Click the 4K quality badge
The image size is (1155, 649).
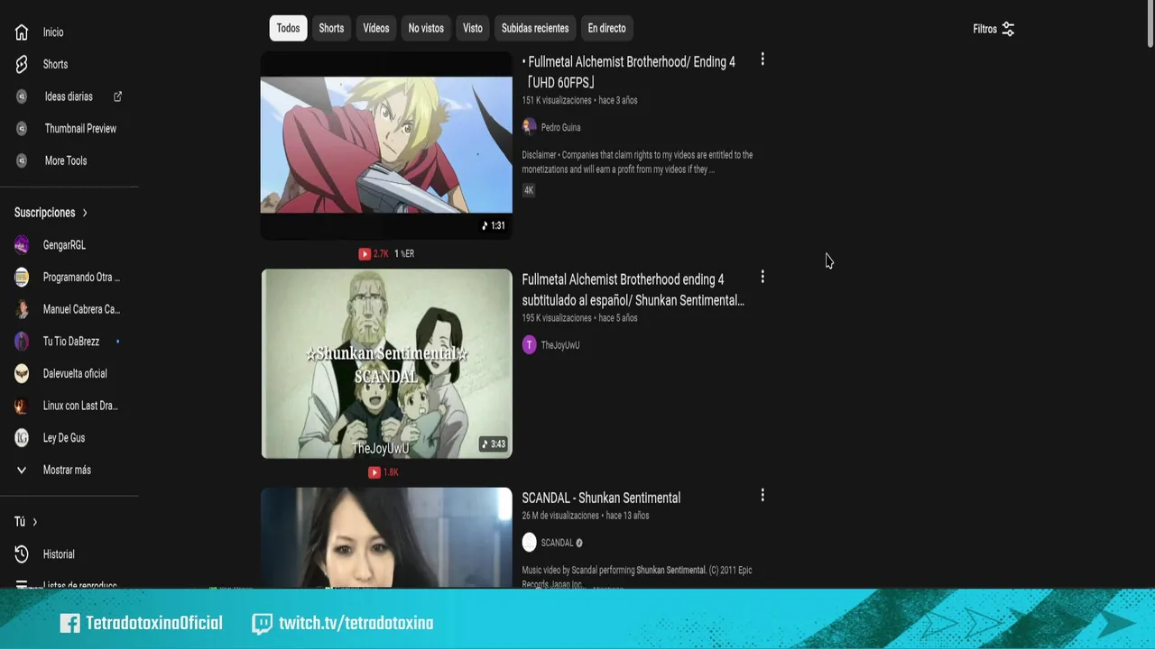point(529,190)
